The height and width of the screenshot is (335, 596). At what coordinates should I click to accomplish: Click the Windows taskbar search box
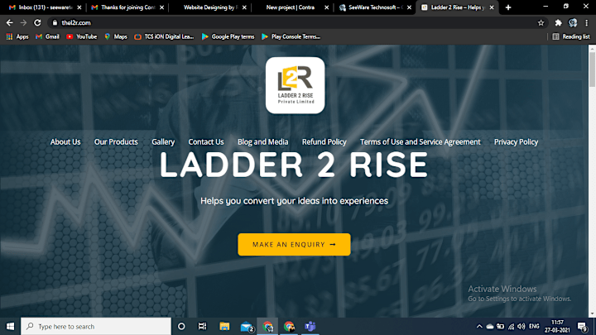click(96, 326)
